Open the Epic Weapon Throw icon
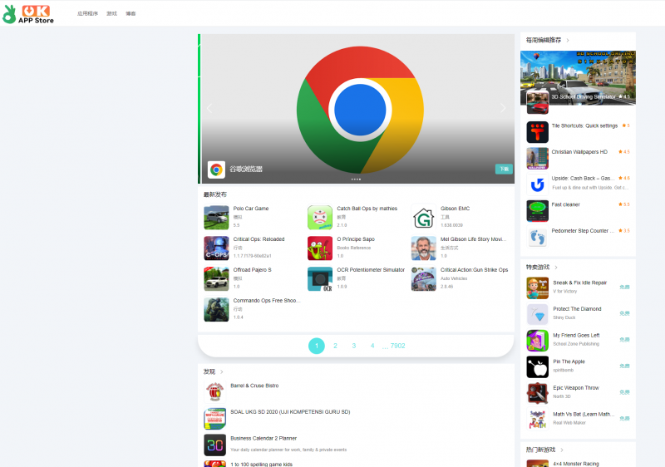Viewport: 665px width, 467px height. [x=537, y=393]
